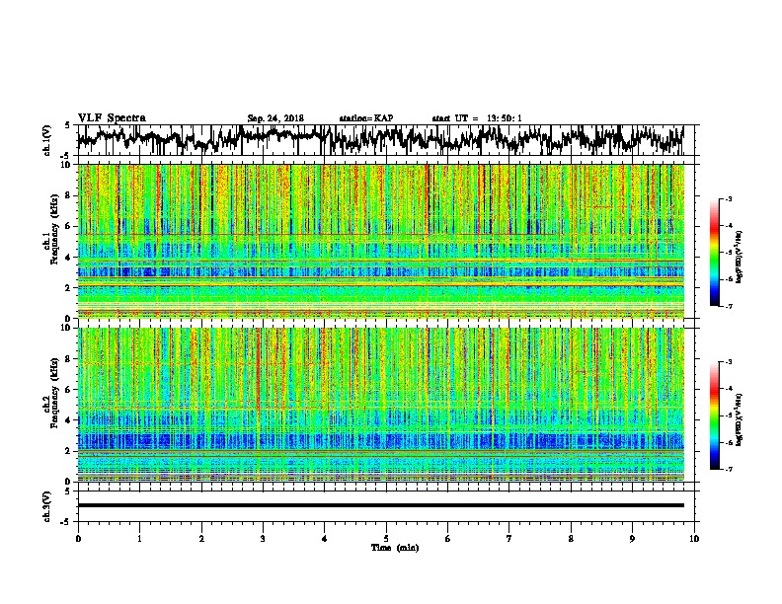Click the time axis tick label "6"
Viewport: 782px width, 604px height.
[447, 539]
